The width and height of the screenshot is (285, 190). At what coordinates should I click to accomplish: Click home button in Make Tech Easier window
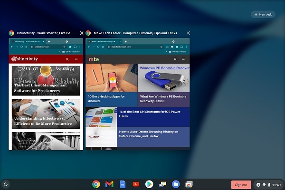(x=103, y=47)
